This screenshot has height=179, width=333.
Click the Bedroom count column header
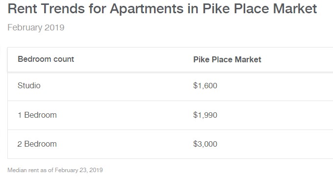click(x=46, y=59)
